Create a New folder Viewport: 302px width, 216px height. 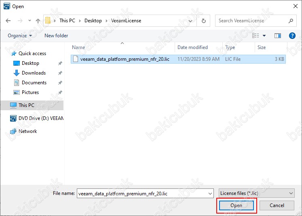[x=56, y=36]
